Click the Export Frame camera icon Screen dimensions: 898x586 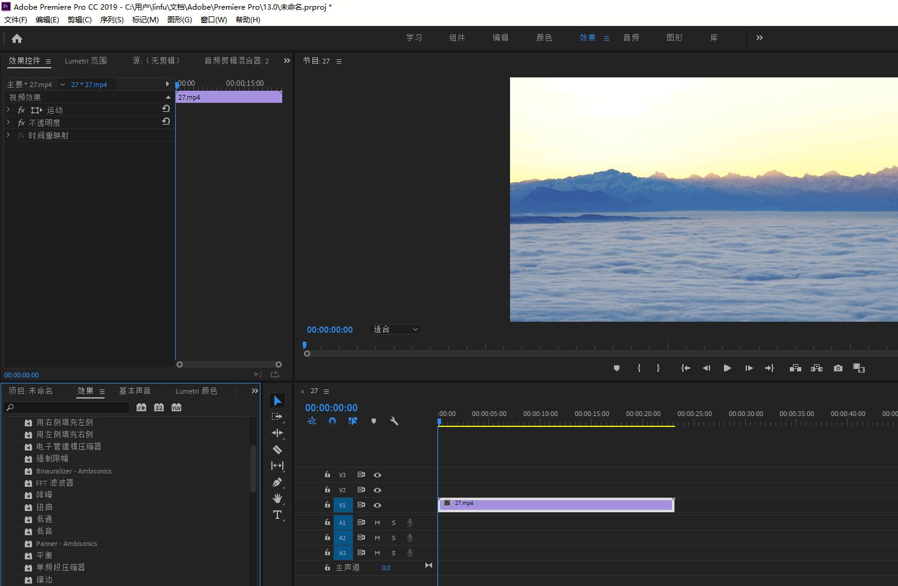pos(838,368)
